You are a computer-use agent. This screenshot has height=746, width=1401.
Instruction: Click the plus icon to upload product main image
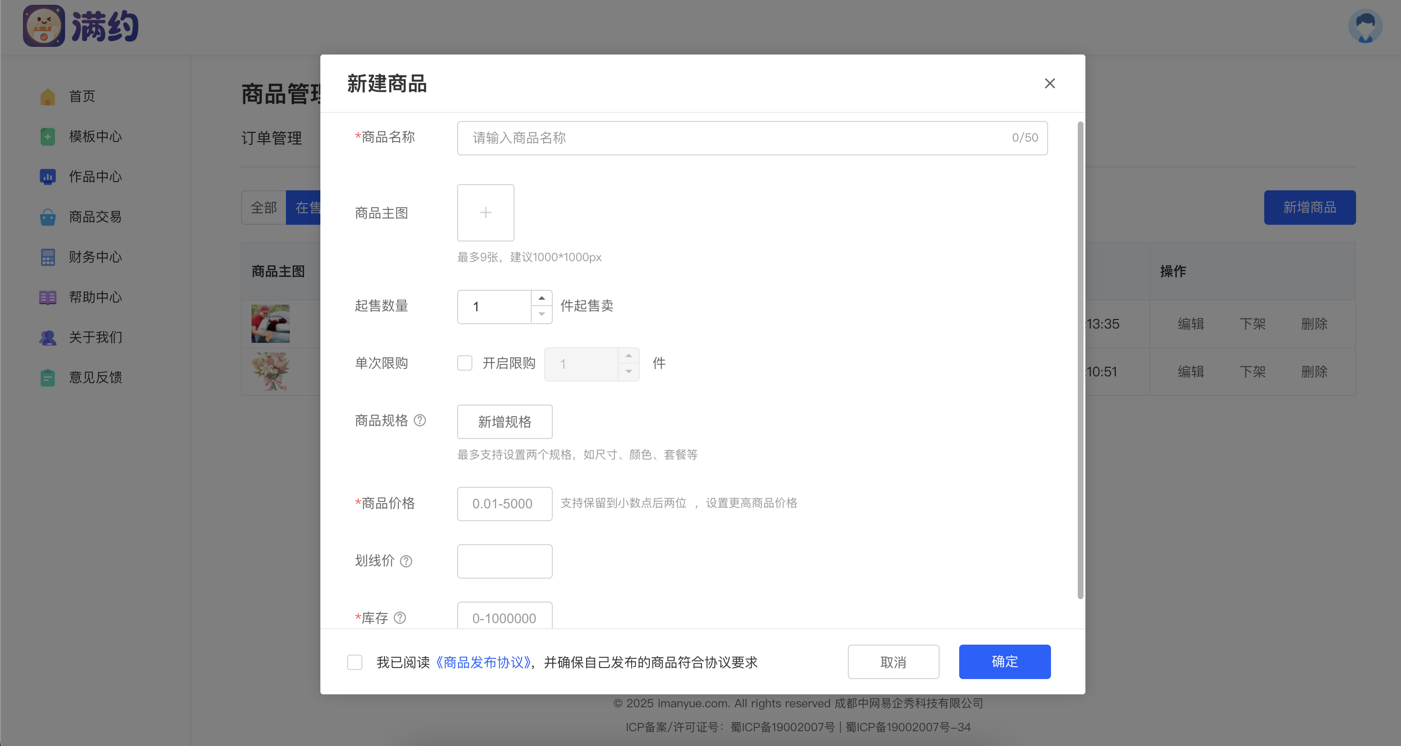[x=485, y=213]
